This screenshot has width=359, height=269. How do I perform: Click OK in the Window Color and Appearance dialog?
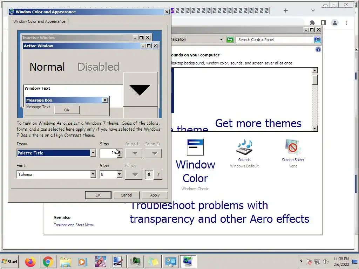[x=98, y=195]
